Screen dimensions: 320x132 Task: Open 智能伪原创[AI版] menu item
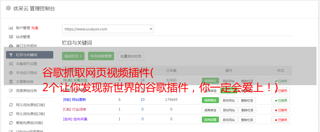30,123
